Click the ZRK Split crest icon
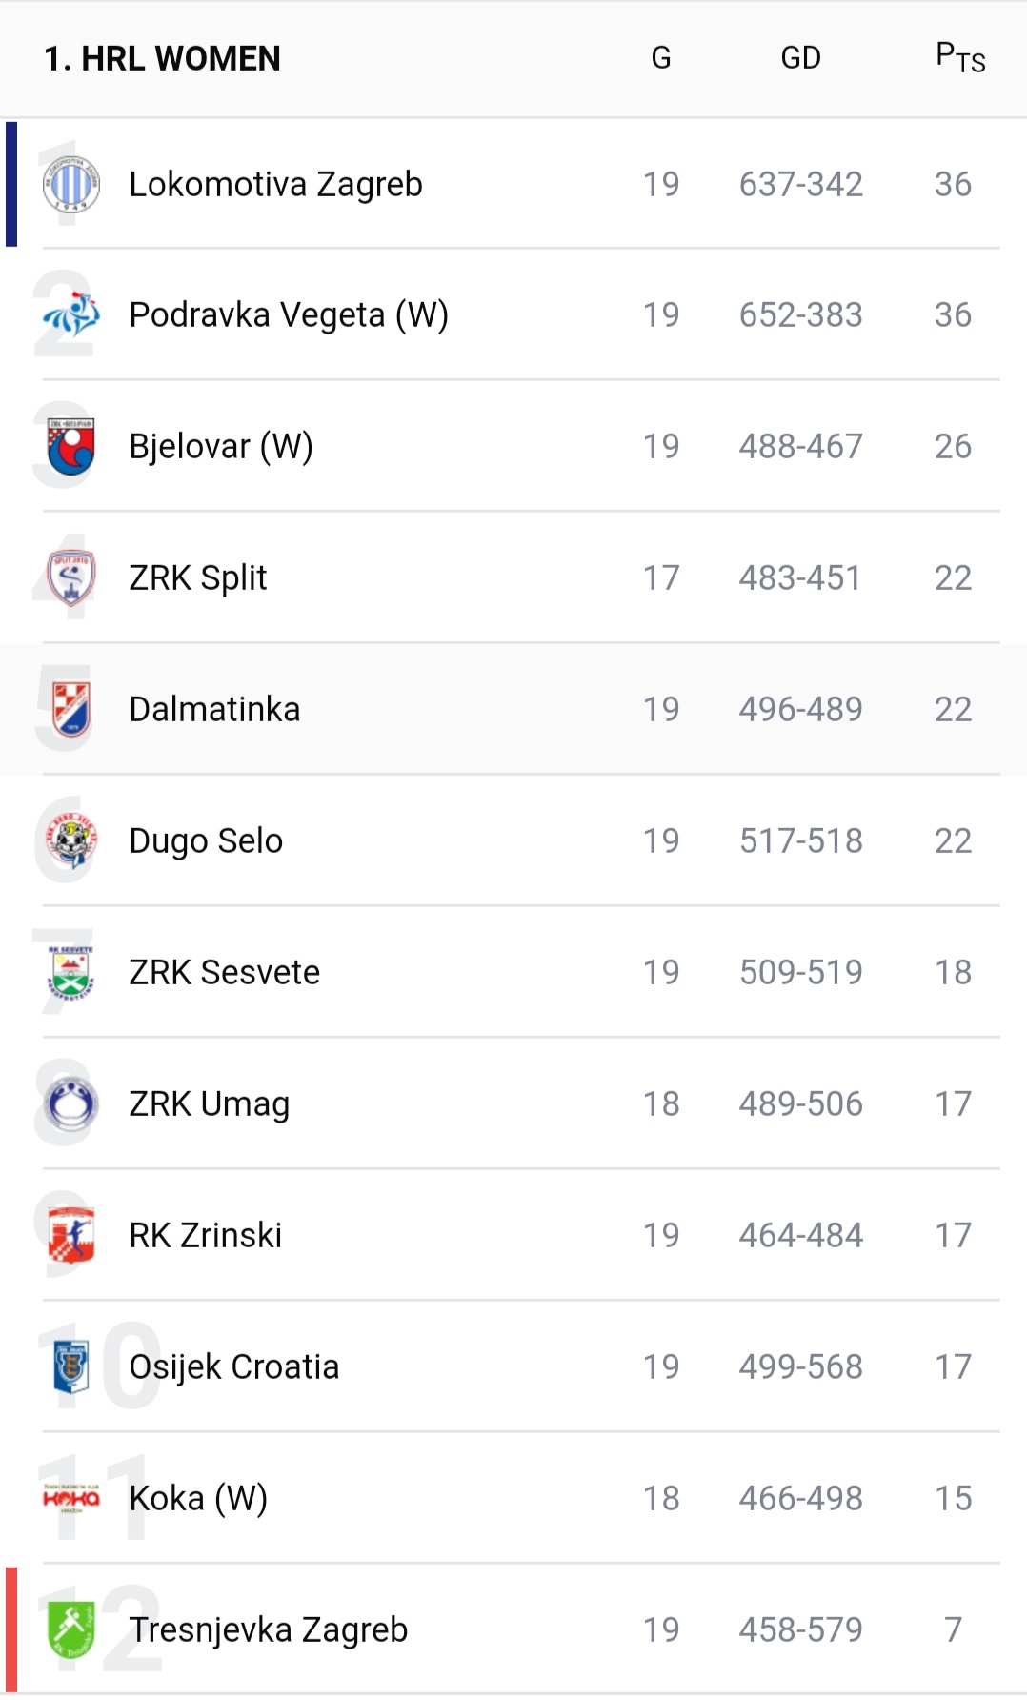 (x=71, y=578)
